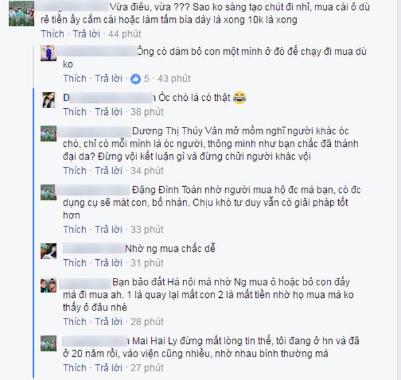This screenshot has height=380, width=401.
Task: Reply to the comment posted 27 phút ago
Action: tap(108, 368)
